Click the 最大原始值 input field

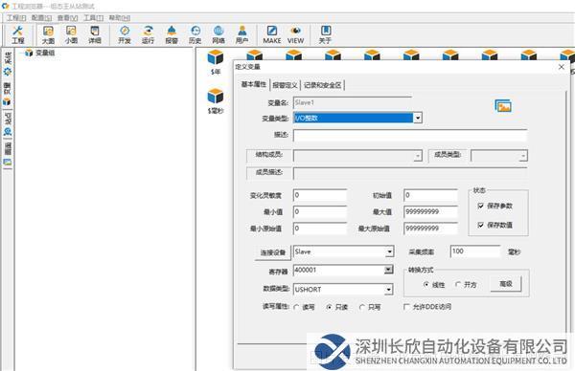coord(431,229)
